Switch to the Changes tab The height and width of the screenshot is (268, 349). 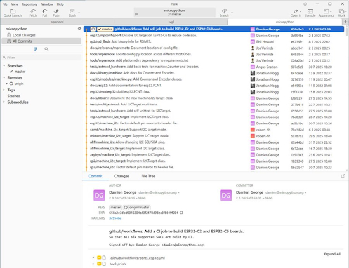[x=122, y=176]
